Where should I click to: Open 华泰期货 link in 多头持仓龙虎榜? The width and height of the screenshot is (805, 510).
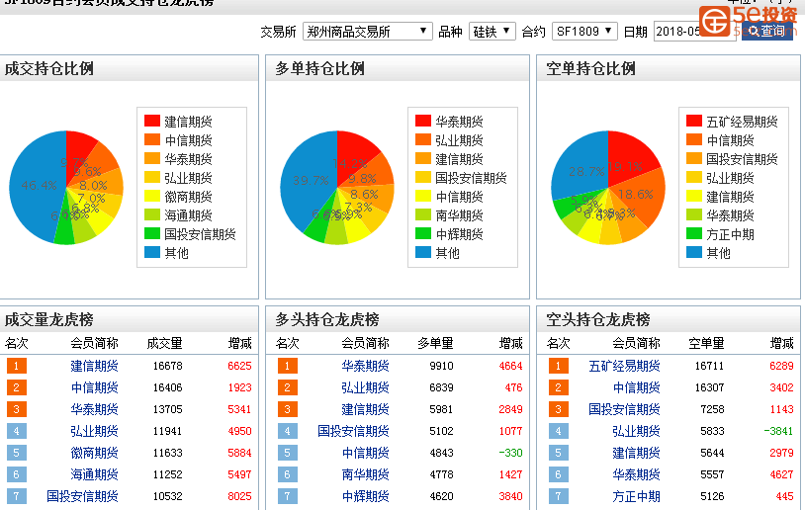[366, 366]
